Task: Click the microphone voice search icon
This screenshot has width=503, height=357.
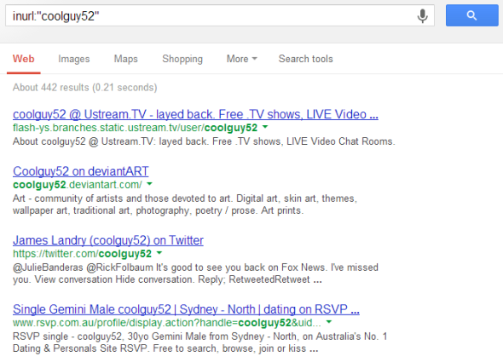Action: click(x=423, y=15)
